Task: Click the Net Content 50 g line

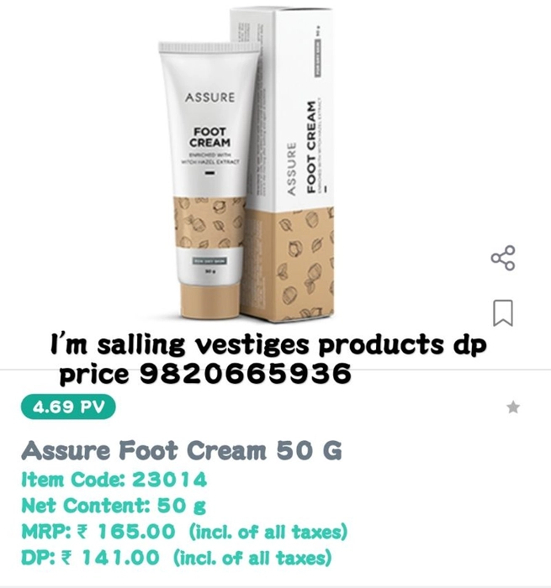Action: click(x=114, y=506)
